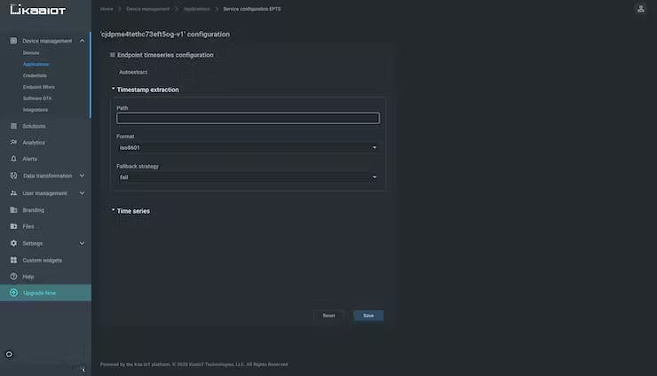The image size is (657, 376).
Task: Open Integrations in the sidebar
Action: click(36, 110)
